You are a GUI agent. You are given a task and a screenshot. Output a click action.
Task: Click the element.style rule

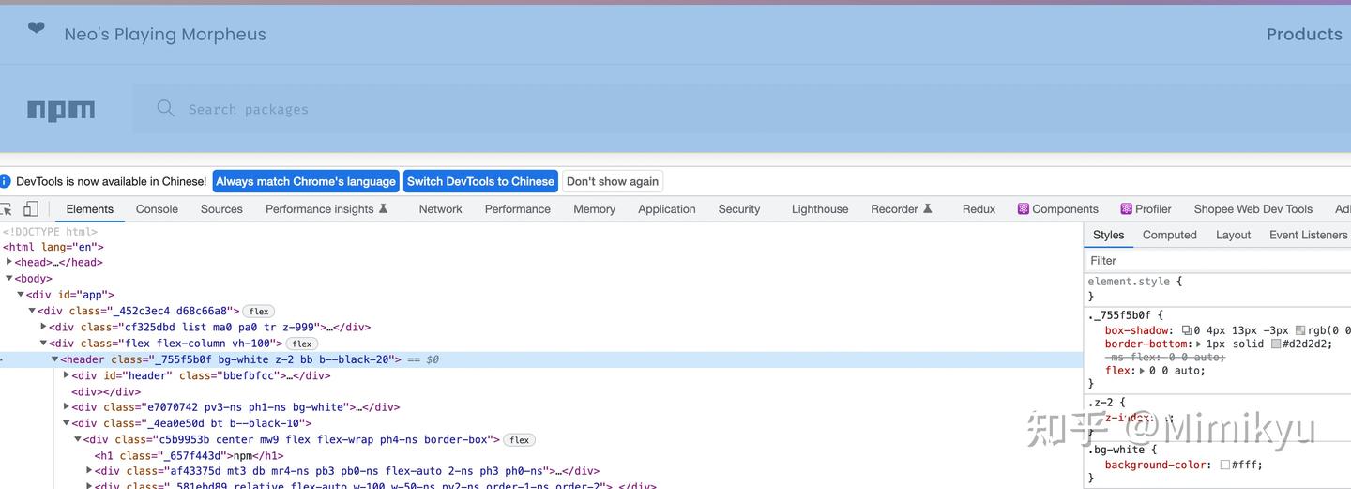(x=1131, y=281)
